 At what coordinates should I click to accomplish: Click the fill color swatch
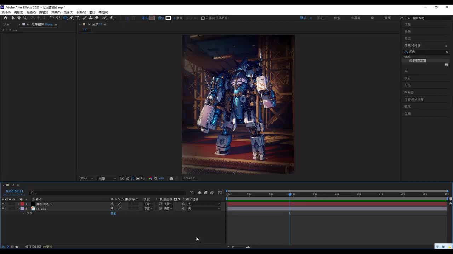(x=152, y=18)
